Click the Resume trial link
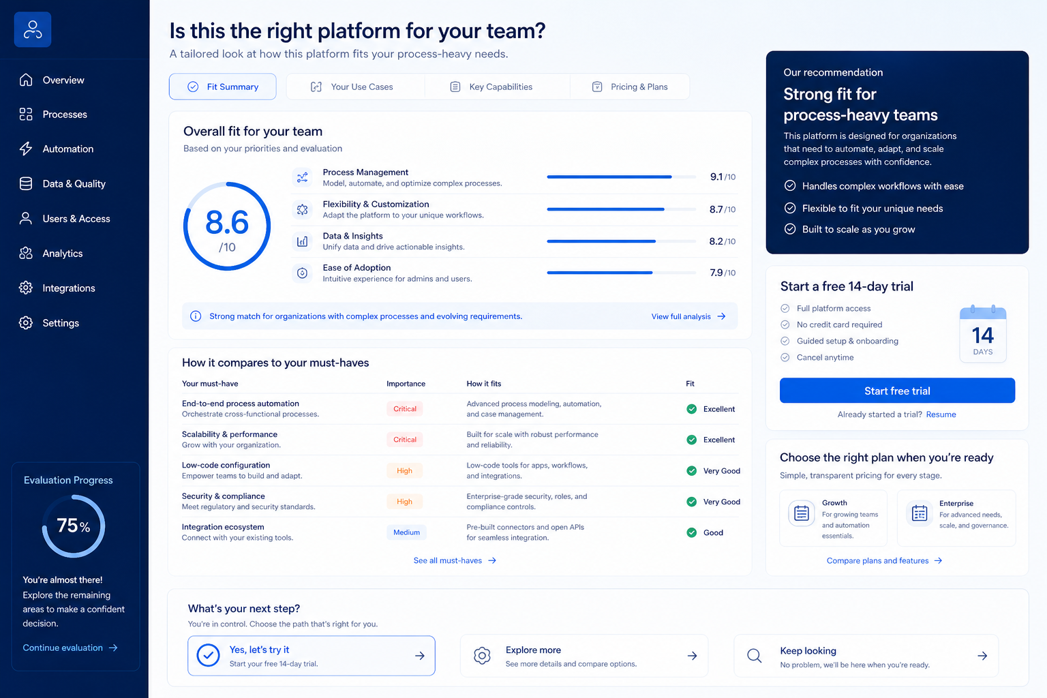Screen dimensions: 1047x698 [941, 414]
